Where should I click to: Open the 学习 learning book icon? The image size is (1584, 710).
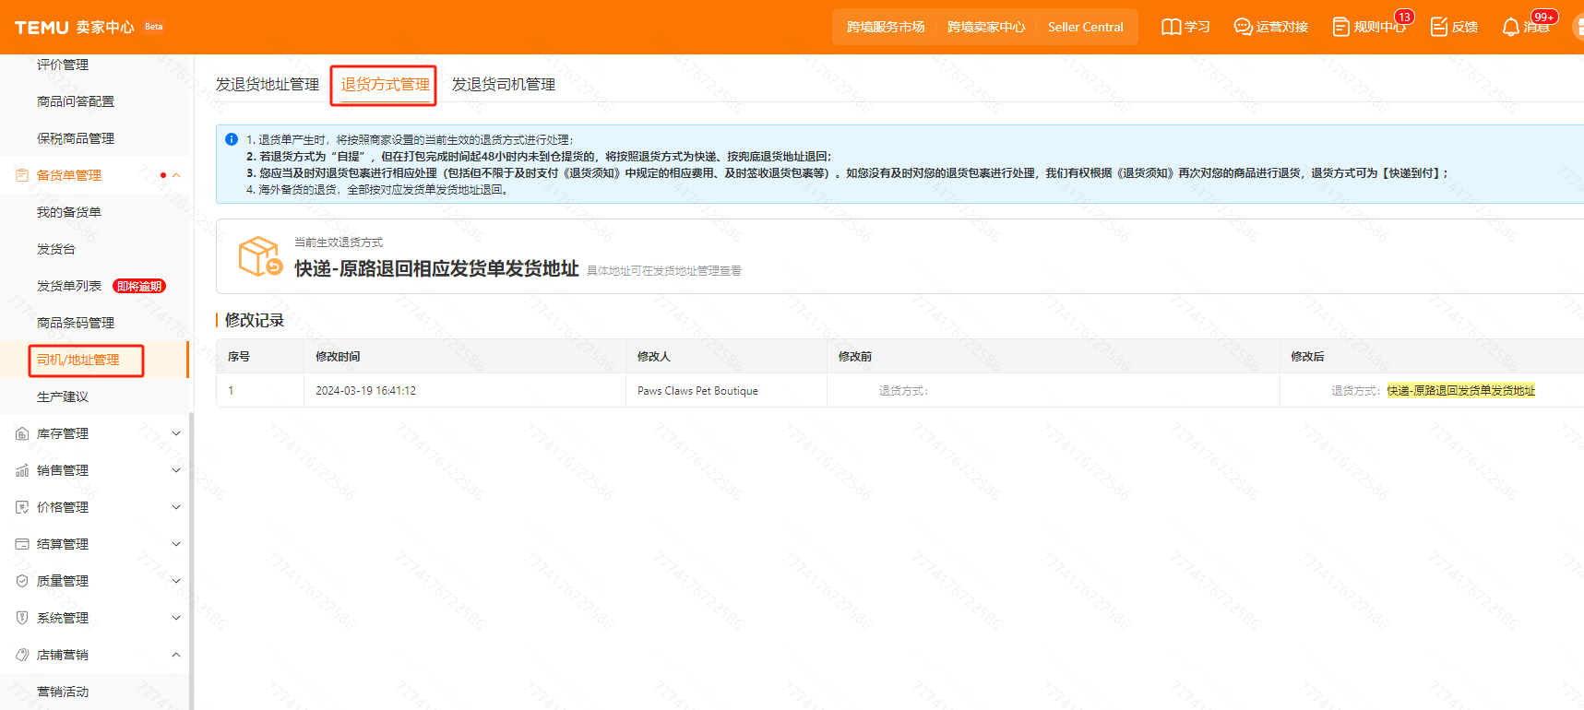(1171, 27)
